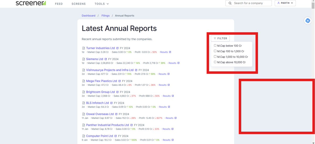
Task: Open Mega Flex Plastics Ltd report
Action: 101,81
